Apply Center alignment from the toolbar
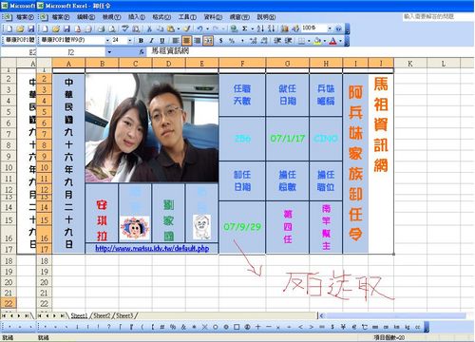The height and width of the screenshot is (342, 475). pyautogui.click(x=186, y=41)
